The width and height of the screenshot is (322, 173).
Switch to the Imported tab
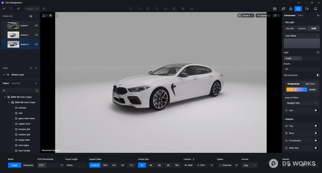[16, 83]
